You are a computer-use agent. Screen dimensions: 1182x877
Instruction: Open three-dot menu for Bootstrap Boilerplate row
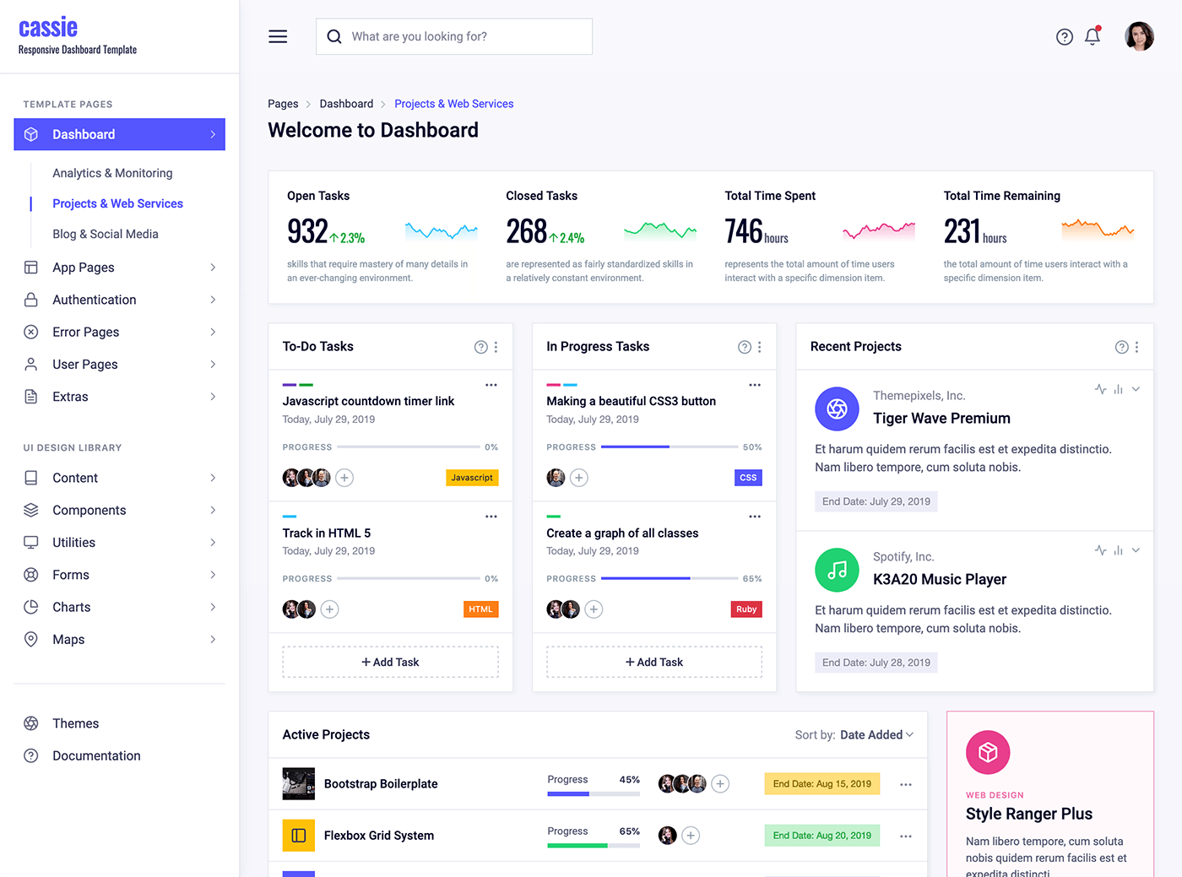click(905, 784)
